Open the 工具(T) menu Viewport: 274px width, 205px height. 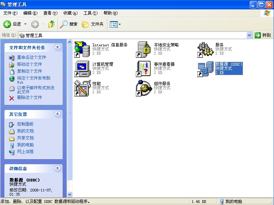(x=90, y=13)
